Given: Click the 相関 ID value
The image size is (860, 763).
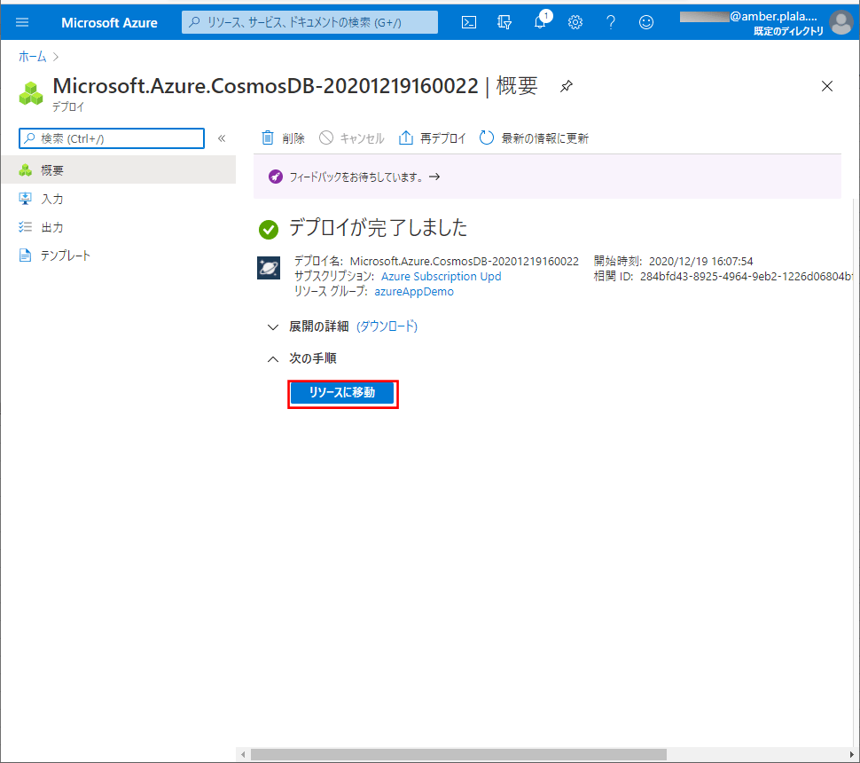Looking at the screenshot, I should coord(747,277).
